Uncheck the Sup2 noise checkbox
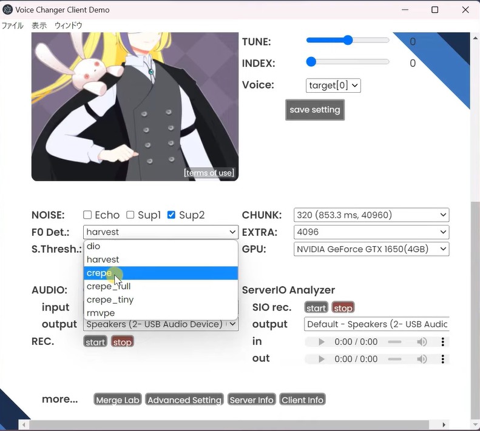The image size is (480, 431). click(x=171, y=215)
